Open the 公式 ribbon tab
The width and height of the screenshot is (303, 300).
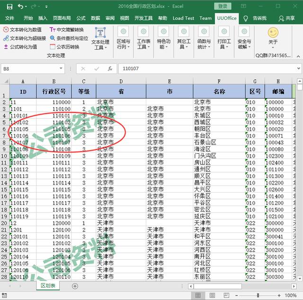point(81,18)
